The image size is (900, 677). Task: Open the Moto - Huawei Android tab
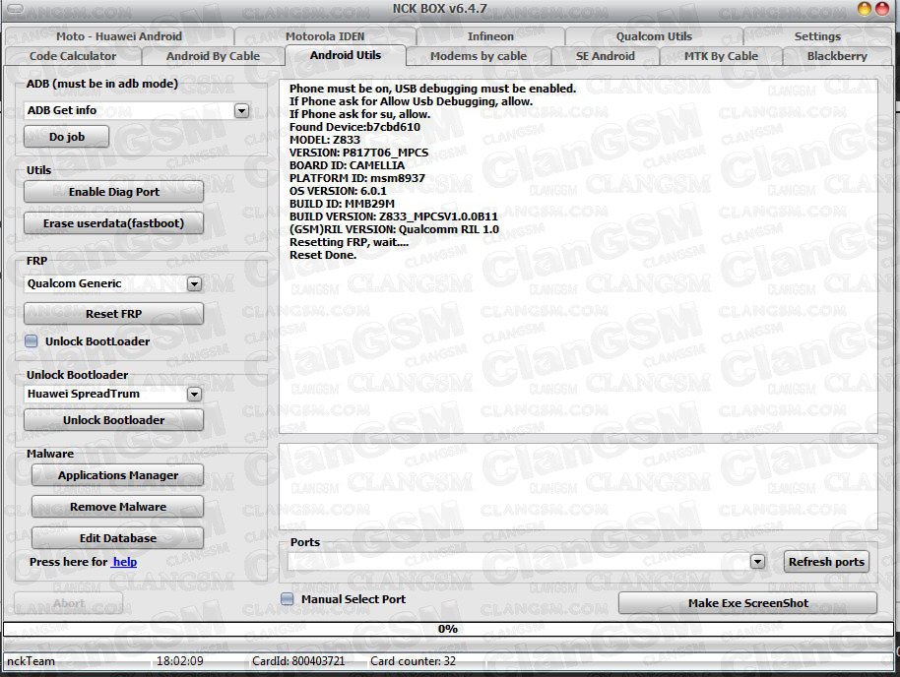pyautogui.click(x=119, y=36)
